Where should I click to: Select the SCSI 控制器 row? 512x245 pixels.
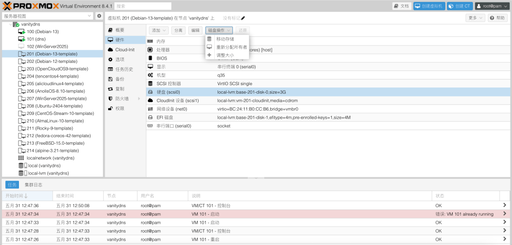click(329, 83)
